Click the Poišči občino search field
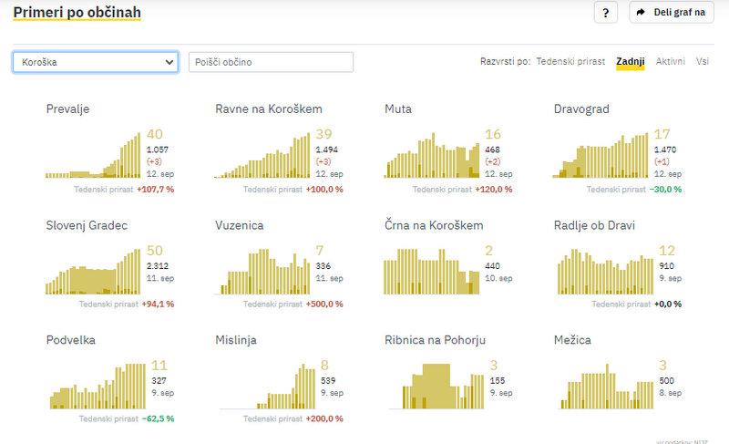 pos(271,62)
